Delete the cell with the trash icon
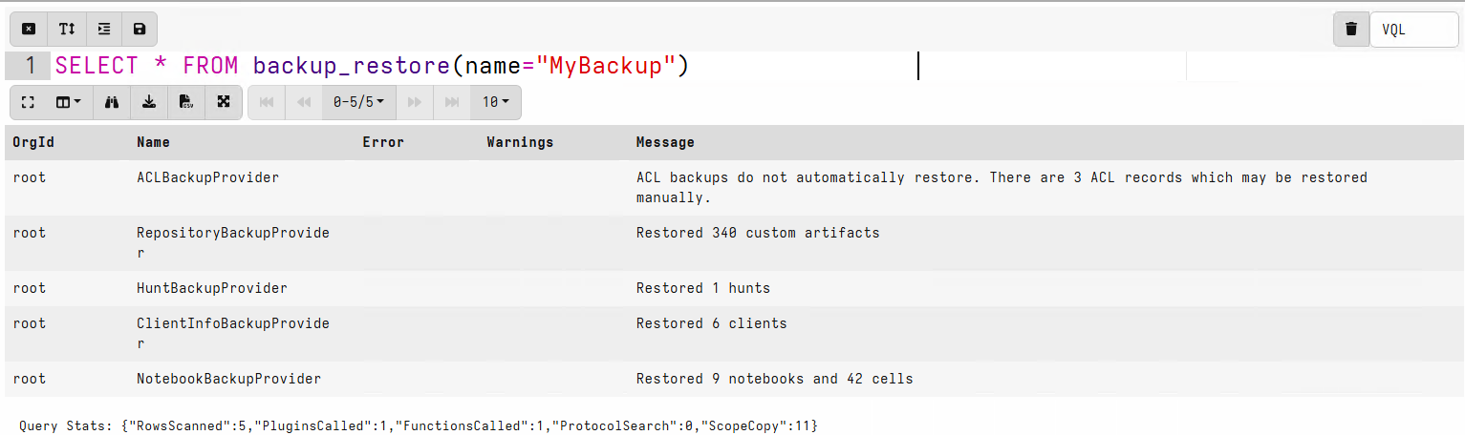 [x=1350, y=30]
